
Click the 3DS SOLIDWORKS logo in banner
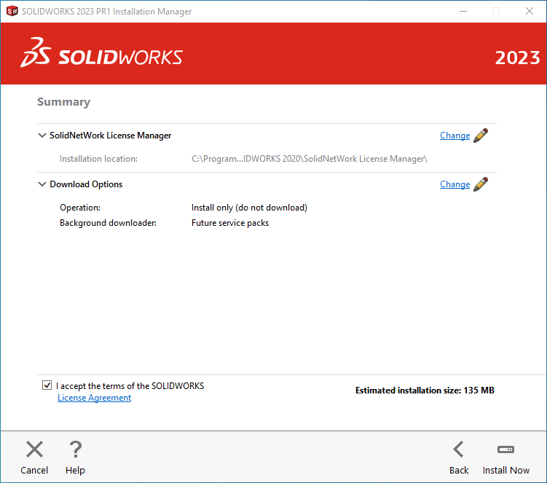(101, 52)
